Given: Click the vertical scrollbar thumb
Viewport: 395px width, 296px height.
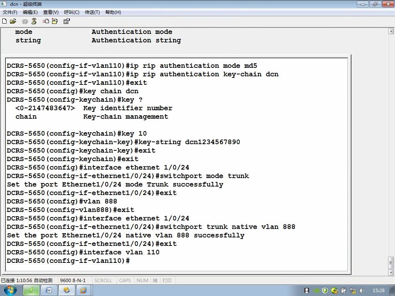Looking at the screenshot, I should [391, 263].
